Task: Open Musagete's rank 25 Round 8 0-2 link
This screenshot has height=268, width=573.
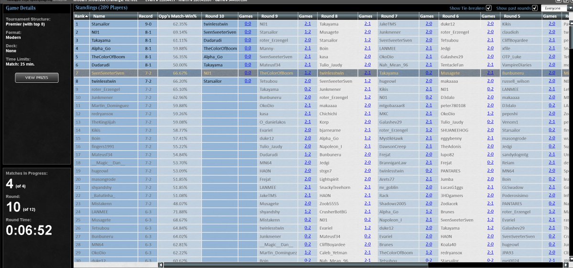Action: (367, 220)
